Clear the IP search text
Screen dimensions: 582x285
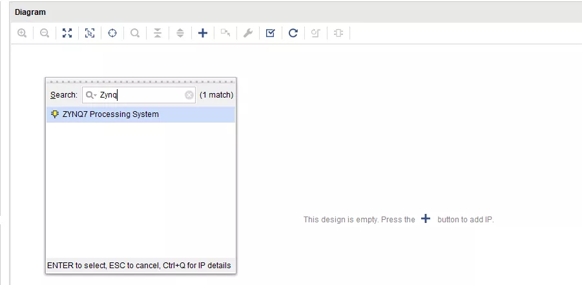pyautogui.click(x=189, y=95)
